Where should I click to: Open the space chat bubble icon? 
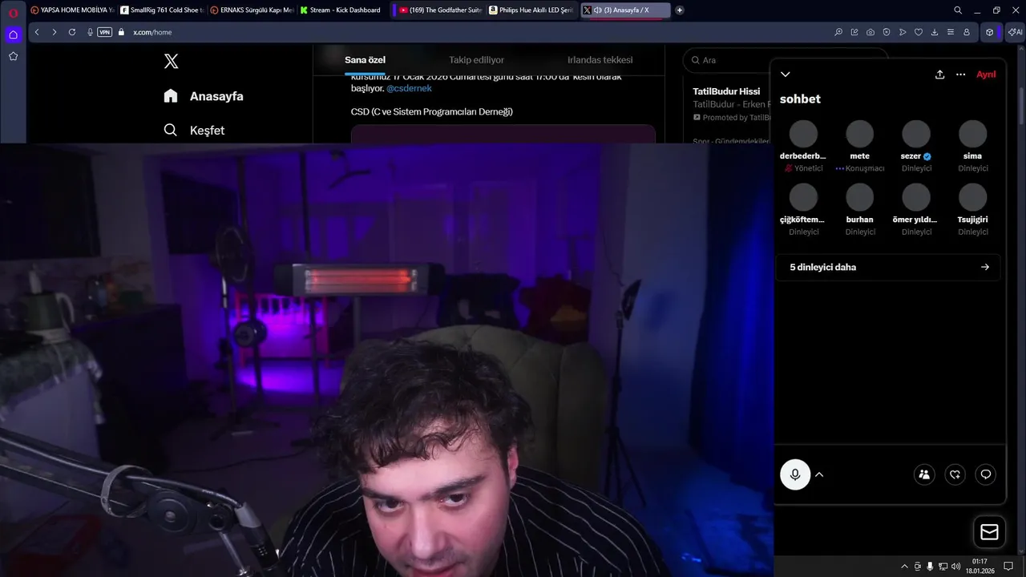[986, 474]
